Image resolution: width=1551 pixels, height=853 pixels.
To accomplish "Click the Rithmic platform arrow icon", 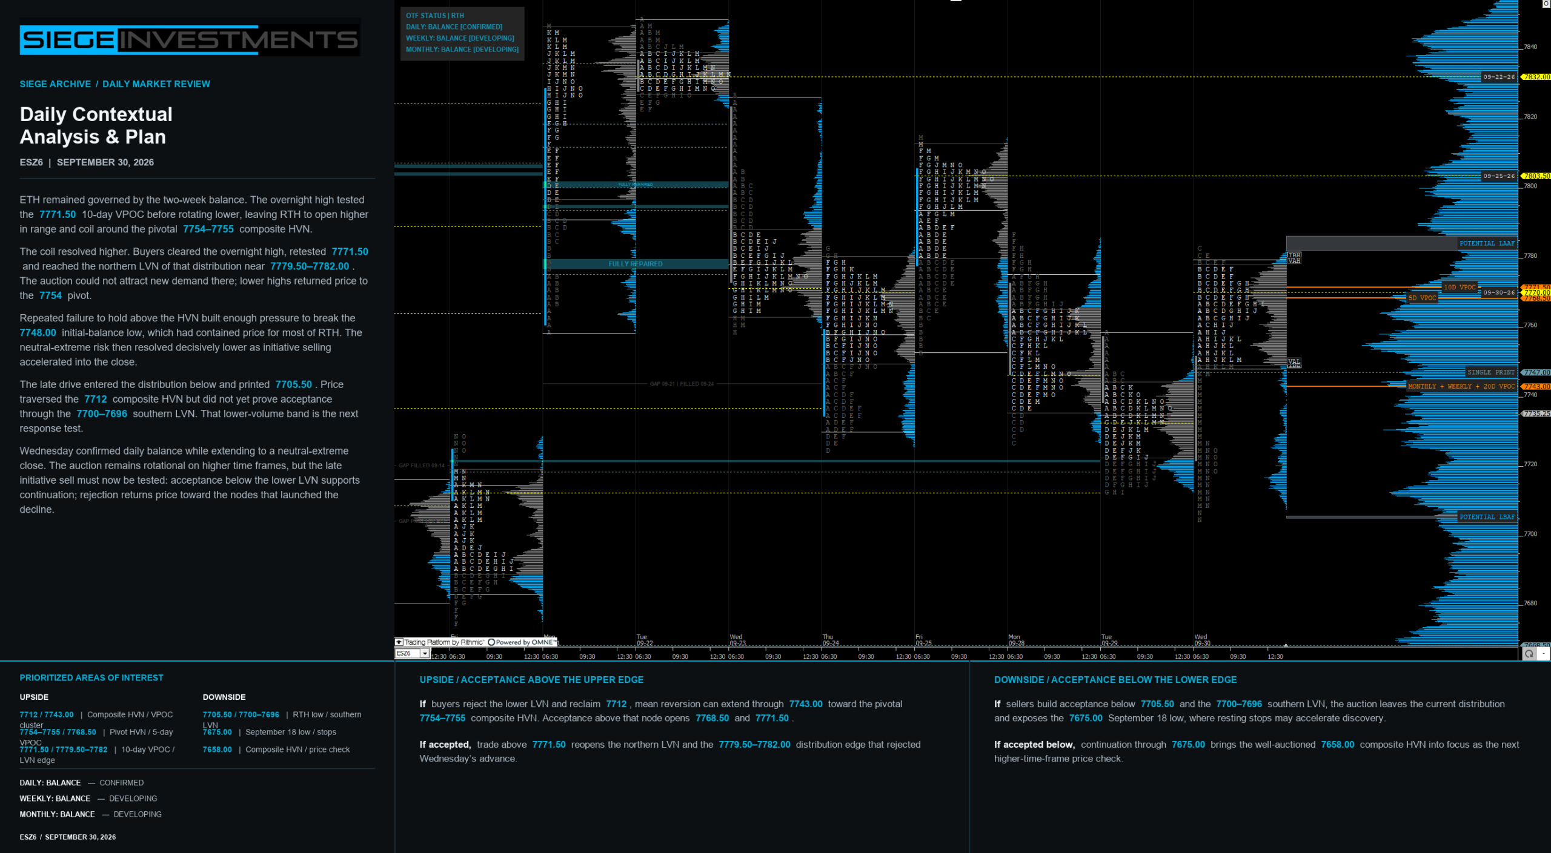I will 399,642.
